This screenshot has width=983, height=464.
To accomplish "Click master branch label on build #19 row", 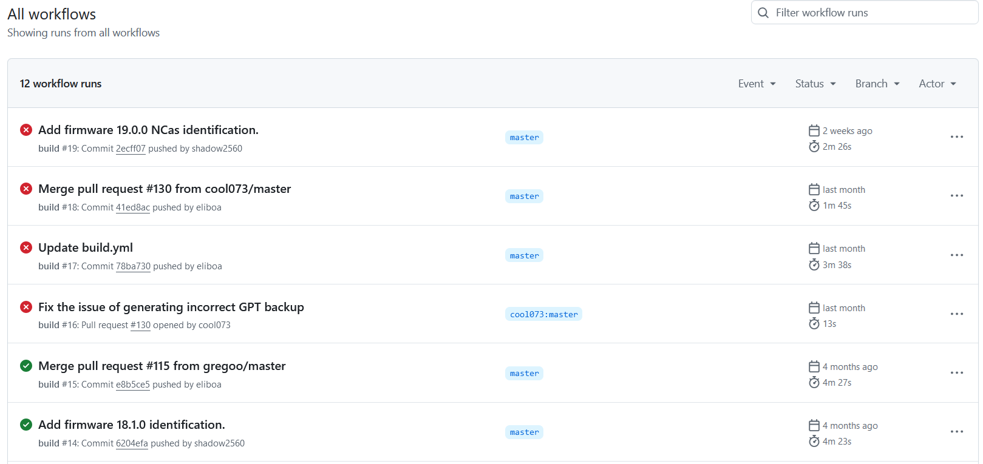I will (x=524, y=138).
